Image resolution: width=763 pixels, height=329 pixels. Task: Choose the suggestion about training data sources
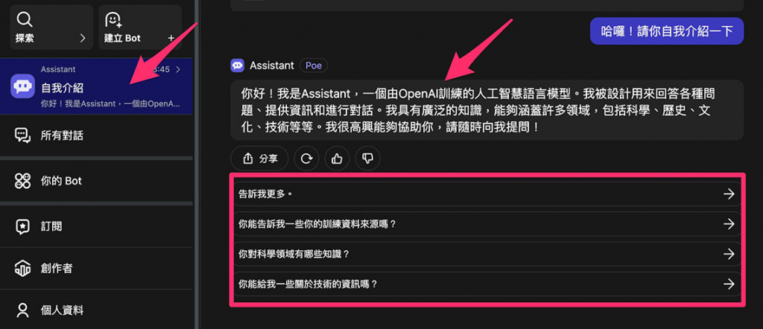pyautogui.click(x=487, y=224)
